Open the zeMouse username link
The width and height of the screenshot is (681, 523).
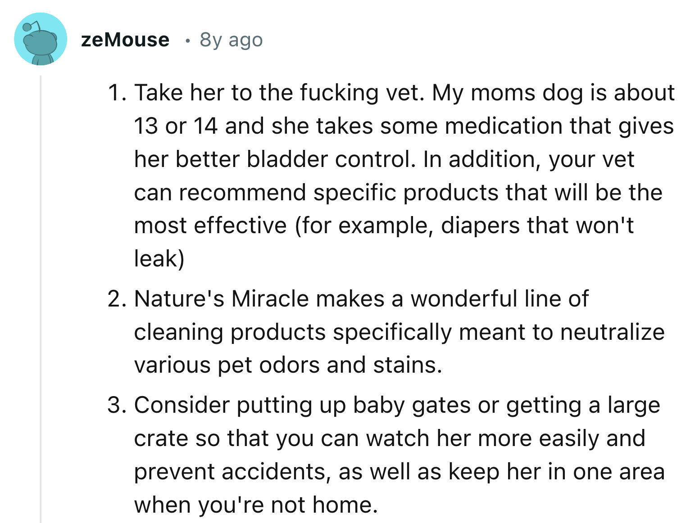click(124, 40)
